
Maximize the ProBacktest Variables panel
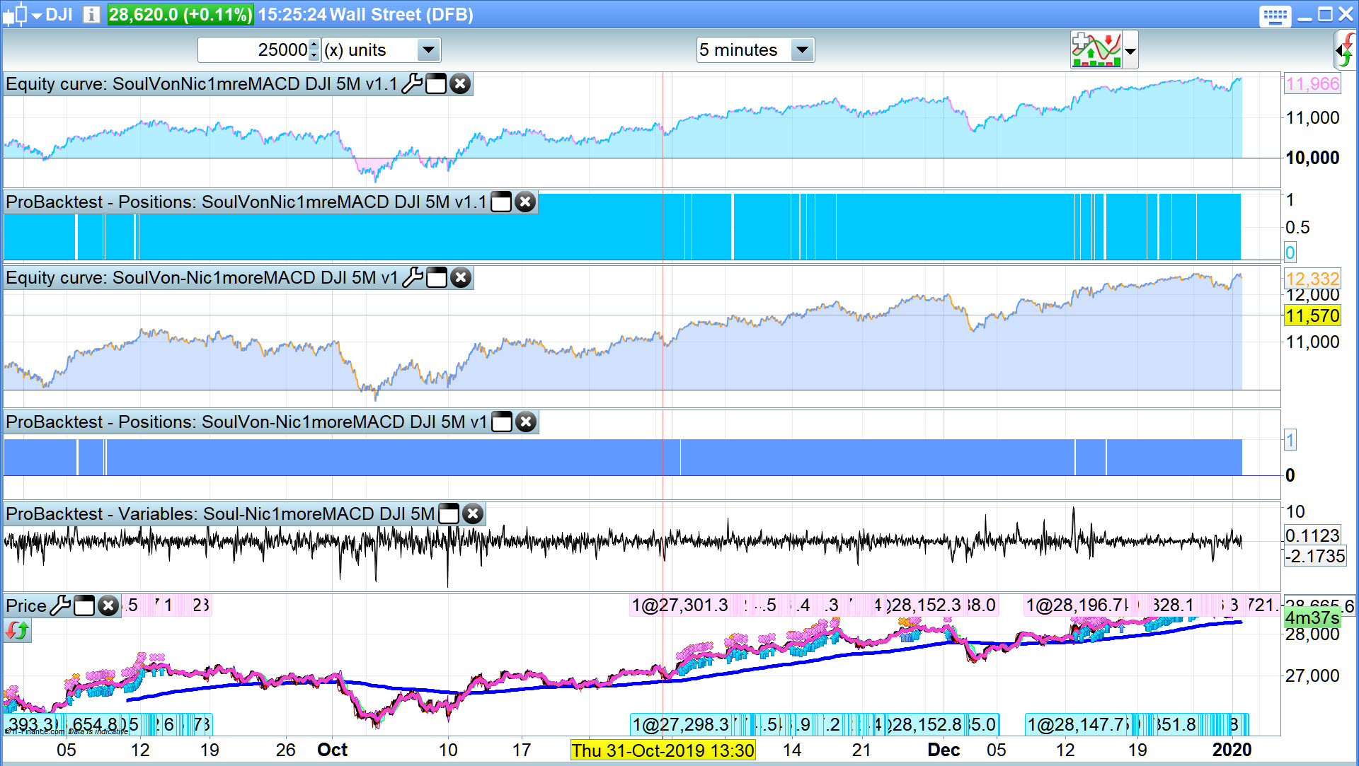coord(449,514)
